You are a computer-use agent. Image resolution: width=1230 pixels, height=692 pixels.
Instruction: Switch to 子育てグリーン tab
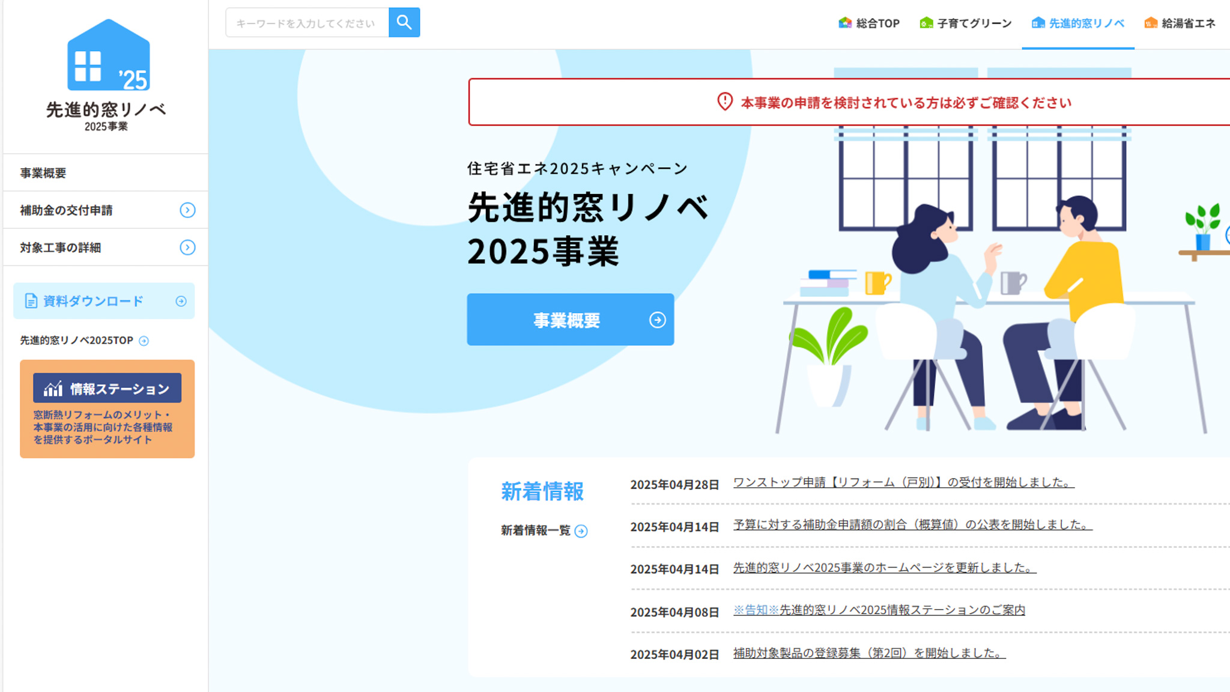[x=965, y=23]
